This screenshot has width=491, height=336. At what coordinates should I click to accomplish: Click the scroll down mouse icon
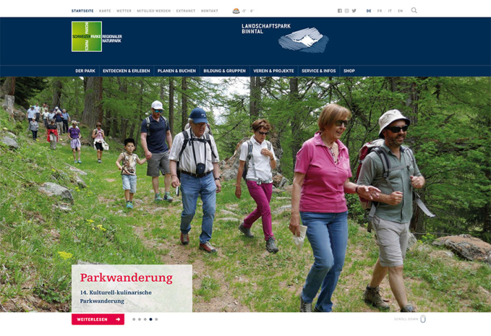tap(423, 319)
